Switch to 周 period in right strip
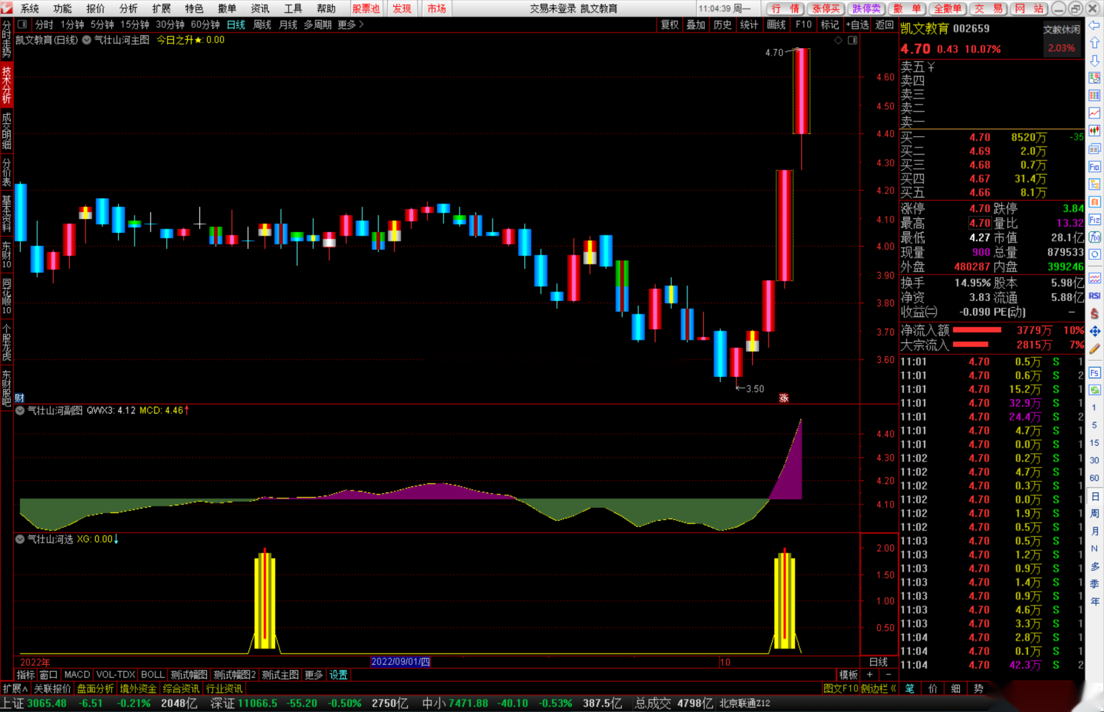Viewport: 1104px width, 712px height. [1094, 513]
